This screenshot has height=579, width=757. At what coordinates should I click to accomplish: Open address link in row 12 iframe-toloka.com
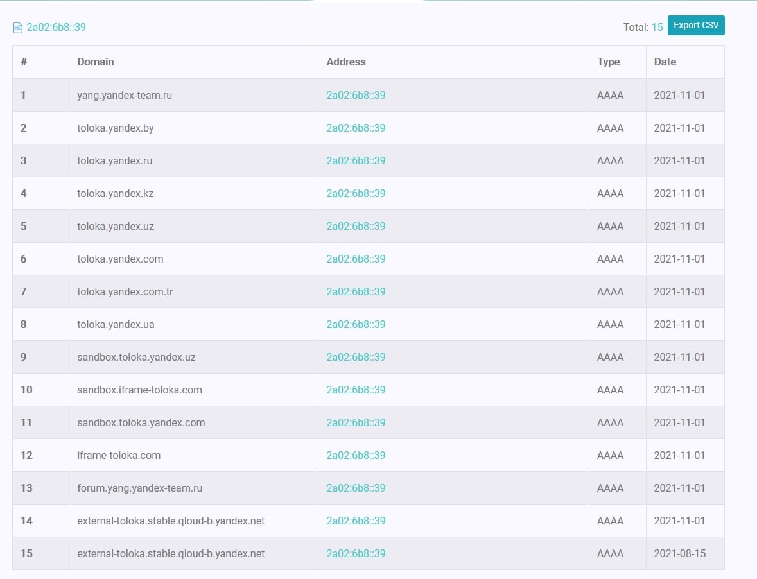click(x=356, y=456)
